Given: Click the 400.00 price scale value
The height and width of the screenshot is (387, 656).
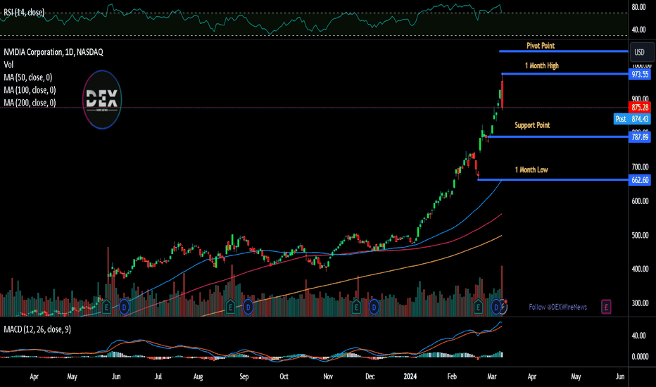Looking at the screenshot, I should 640,269.
